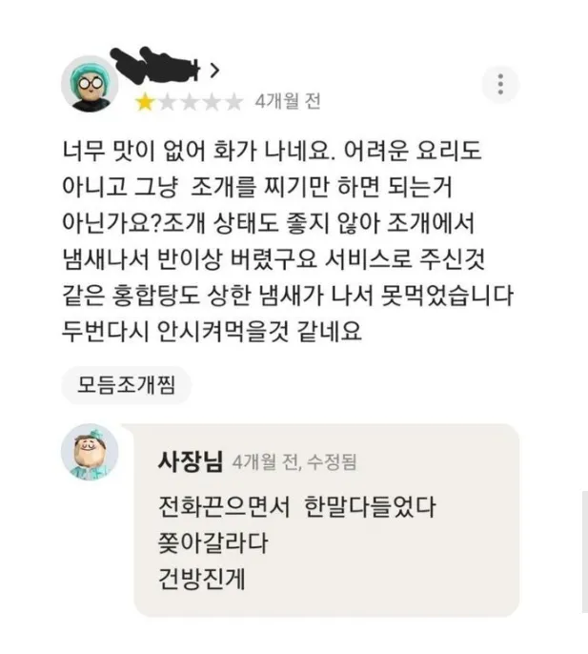Click the fourth gray star

[212, 102]
